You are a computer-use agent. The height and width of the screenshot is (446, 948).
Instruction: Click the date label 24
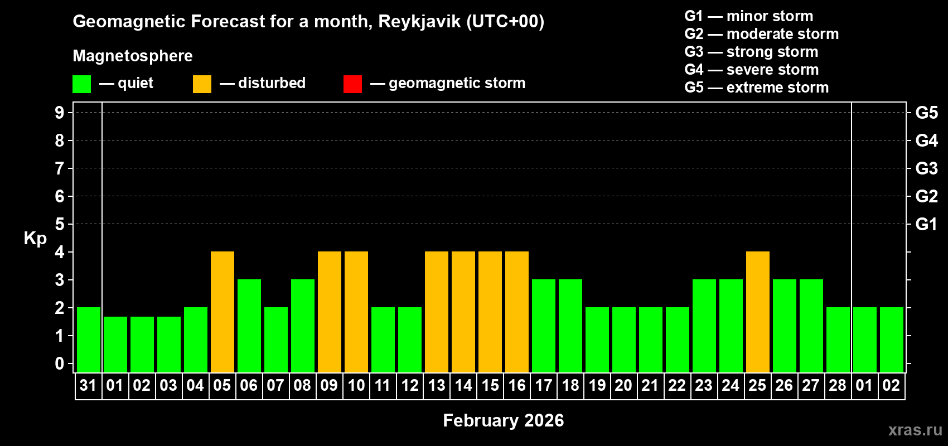click(731, 385)
